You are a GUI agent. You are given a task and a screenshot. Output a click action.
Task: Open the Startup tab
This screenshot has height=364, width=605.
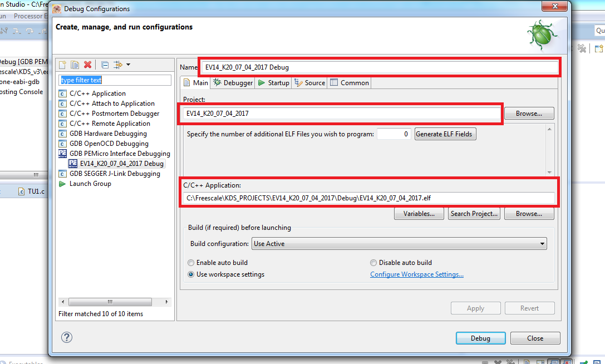273,83
